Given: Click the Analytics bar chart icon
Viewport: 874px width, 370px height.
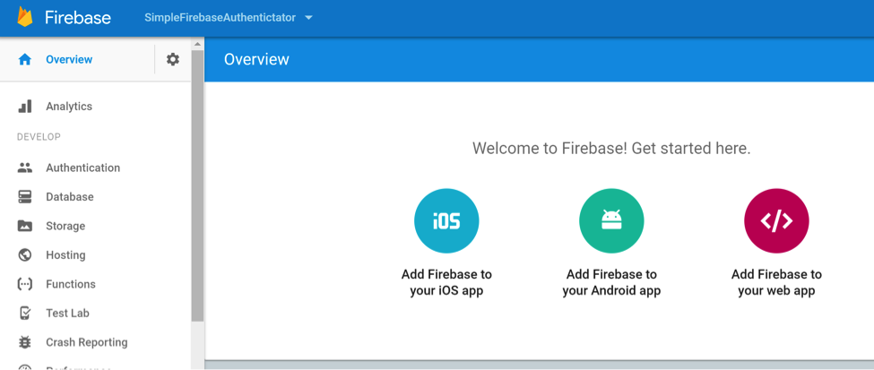Looking at the screenshot, I should point(25,107).
